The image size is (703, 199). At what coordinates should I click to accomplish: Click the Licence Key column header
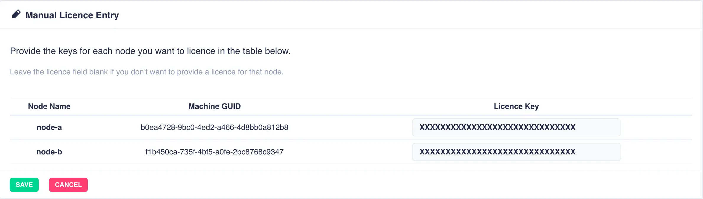pos(516,106)
